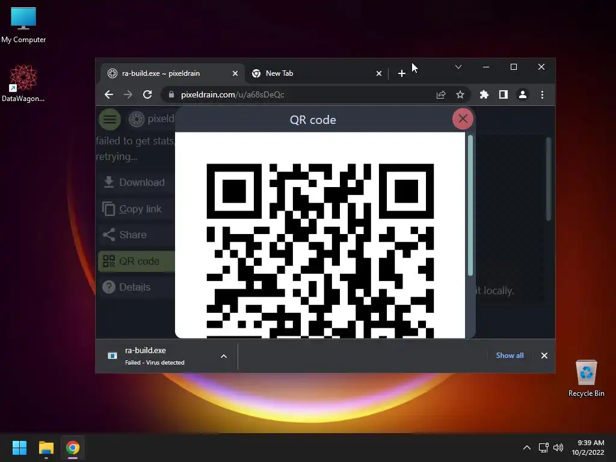Click pixeldrain logo in header
This screenshot has width=616, height=462.
pyautogui.click(x=151, y=119)
